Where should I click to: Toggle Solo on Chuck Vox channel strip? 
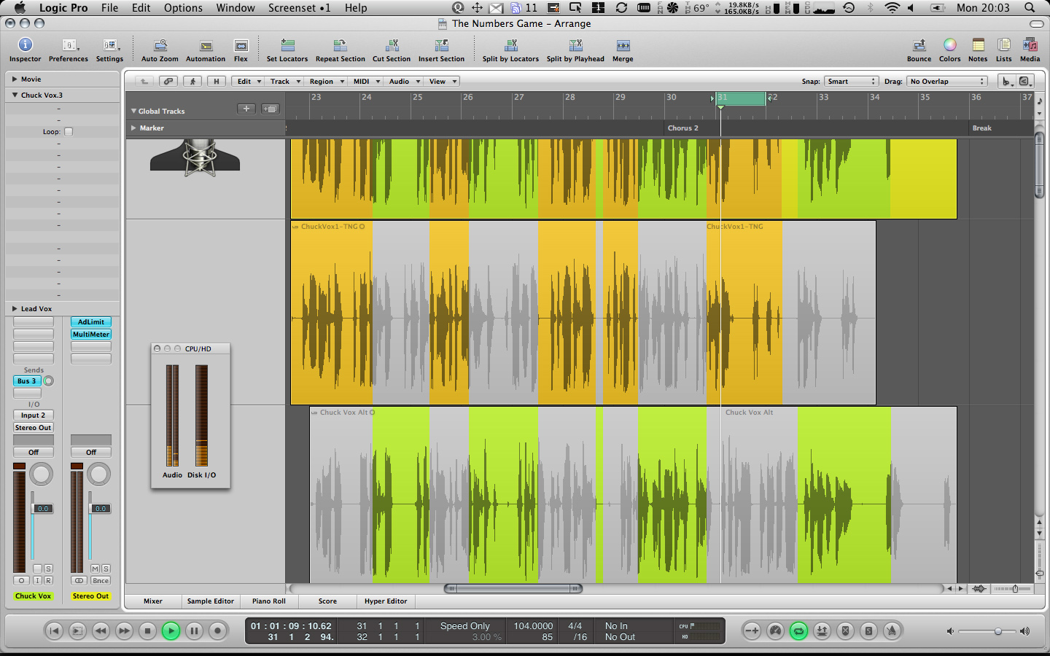pyautogui.click(x=48, y=569)
